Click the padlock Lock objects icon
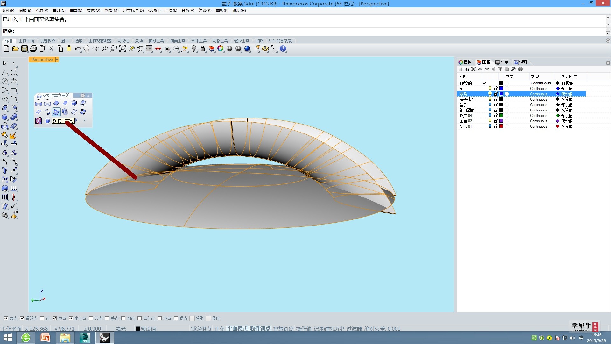 (203, 48)
